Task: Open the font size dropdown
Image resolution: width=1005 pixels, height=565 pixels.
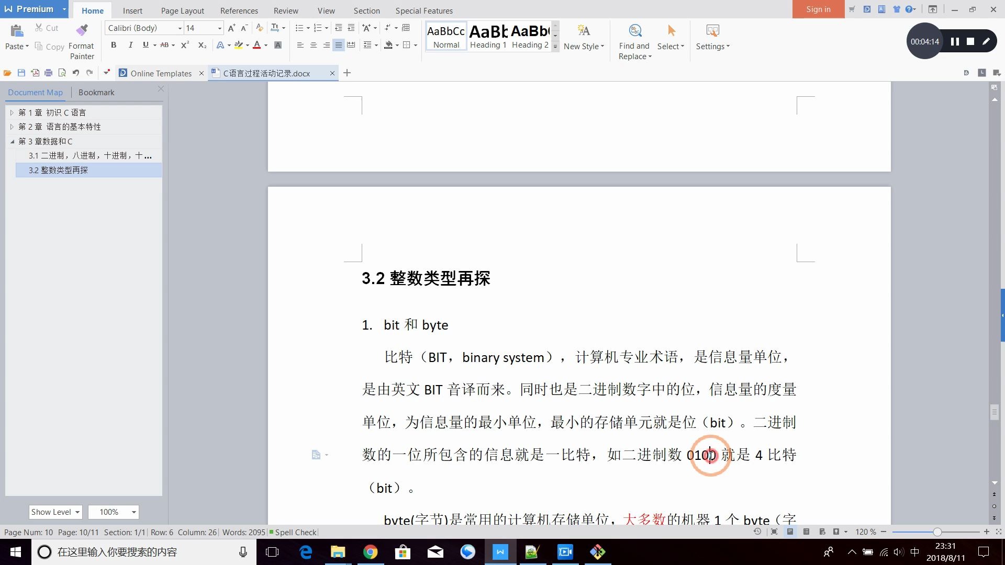Action: tap(219, 28)
